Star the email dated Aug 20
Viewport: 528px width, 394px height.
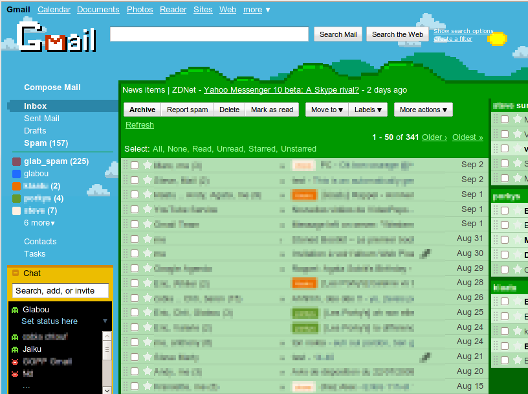coord(147,371)
